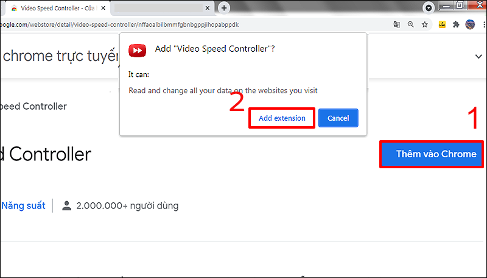Open the Chrome three-dot menu
This screenshot has height=278, width=487.
click(x=484, y=24)
